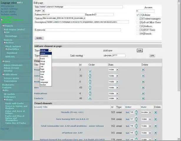
Task: Move the Publications page up
Action: point(90,92)
